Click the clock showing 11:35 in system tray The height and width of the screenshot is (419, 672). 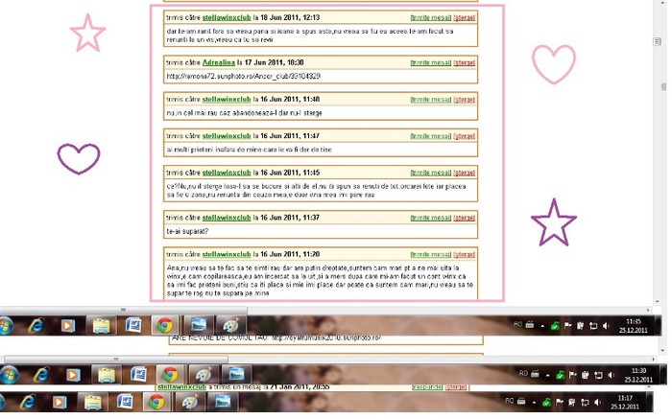pos(633,326)
